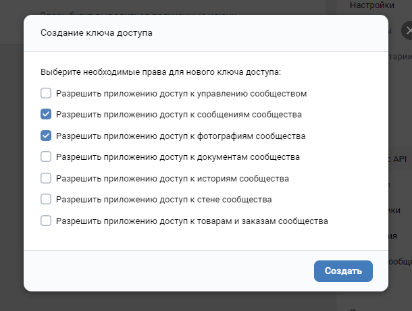Tick the community documents access checkbox

point(46,157)
